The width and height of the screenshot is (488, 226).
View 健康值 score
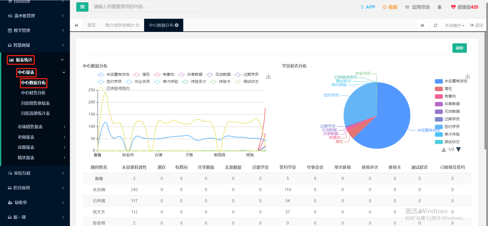coord(465,7)
